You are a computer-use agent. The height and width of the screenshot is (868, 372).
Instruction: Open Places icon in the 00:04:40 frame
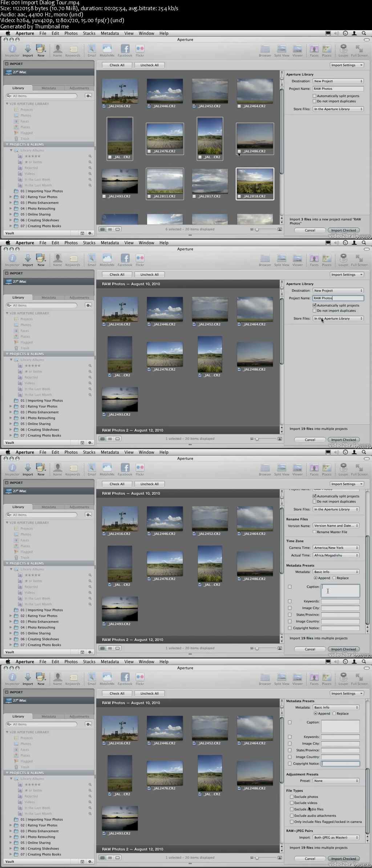point(327,677)
